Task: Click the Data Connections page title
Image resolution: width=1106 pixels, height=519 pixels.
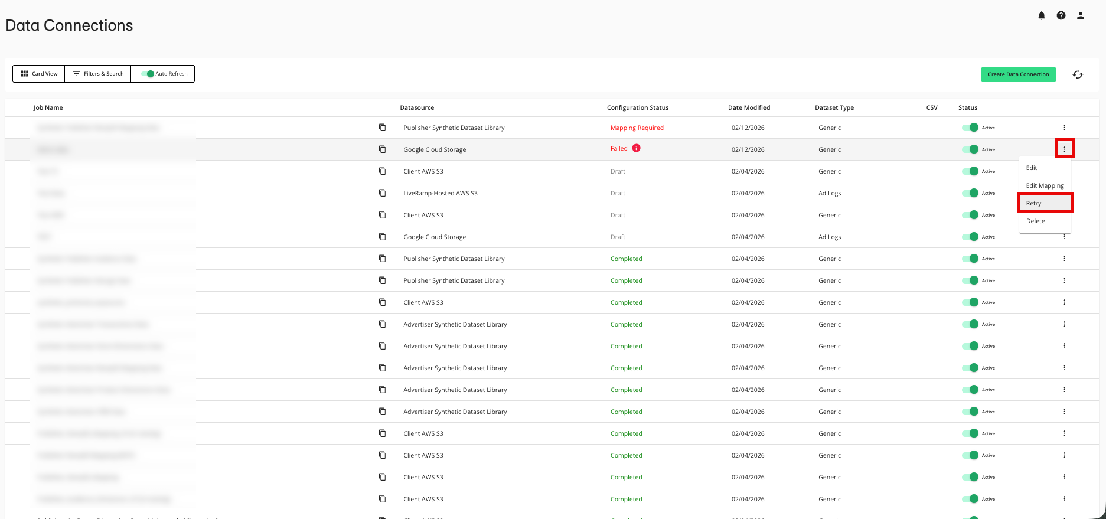Action: (69, 25)
